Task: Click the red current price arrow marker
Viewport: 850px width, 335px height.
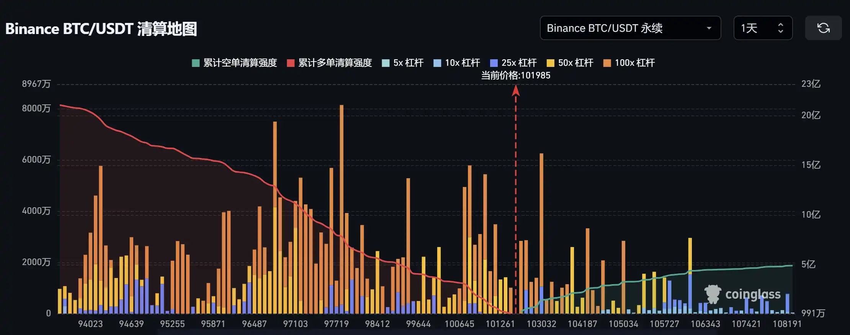Action: coord(516,90)
